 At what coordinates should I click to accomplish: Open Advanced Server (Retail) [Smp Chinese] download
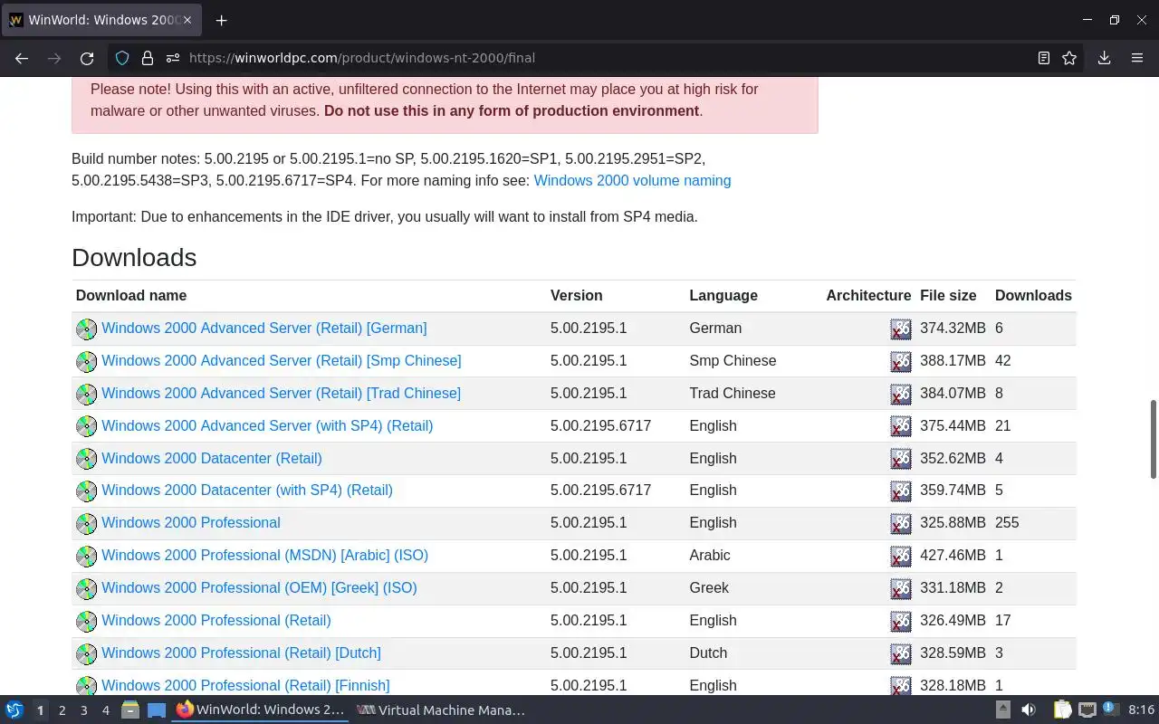pos(281,360)
